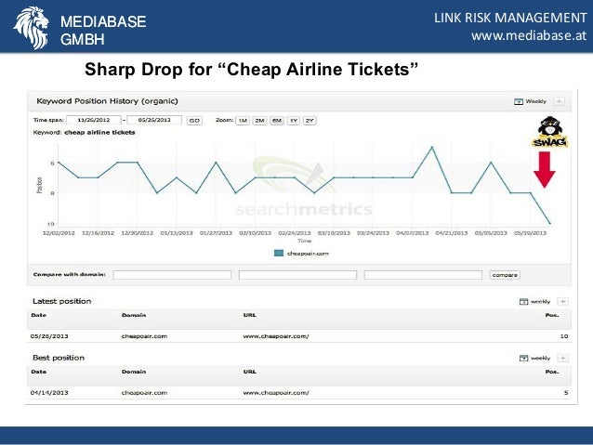The image size is (593, 445).
Task: Click the 05/26/2013 date cell
Action: click(x=49, y=336)
